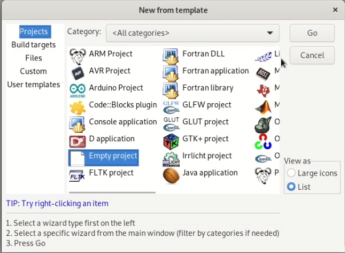This screenshot has height=253, width=345.
Task: Choose the FLTK project icon
Action: click(x=77, y=176)
